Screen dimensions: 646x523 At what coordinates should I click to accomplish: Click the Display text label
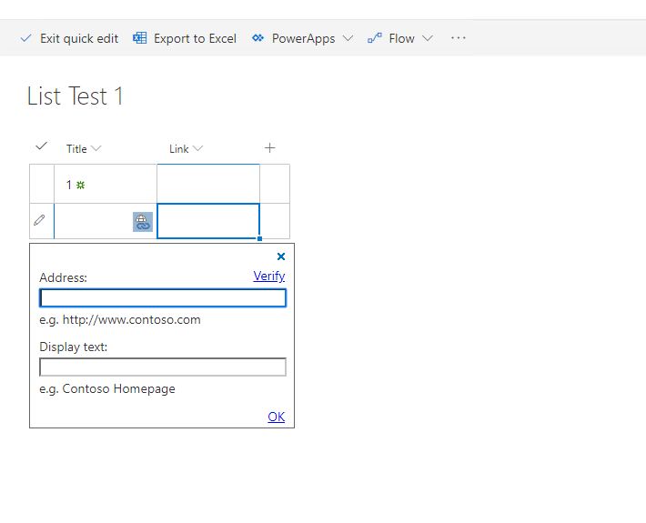click(x=74, y=347)
